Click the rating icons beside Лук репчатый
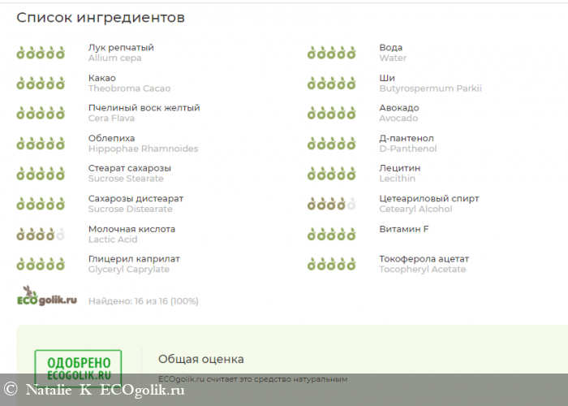 coord(41,53)
